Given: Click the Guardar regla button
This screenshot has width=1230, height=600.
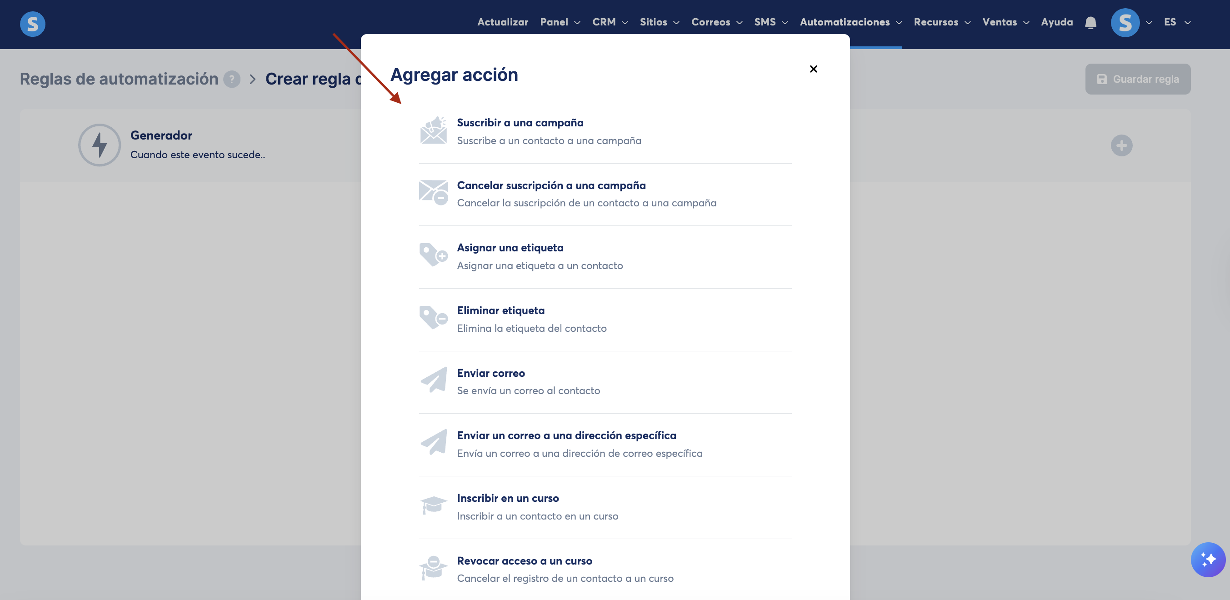Looking at the screenshot, I should click(x=1137, y=79).
